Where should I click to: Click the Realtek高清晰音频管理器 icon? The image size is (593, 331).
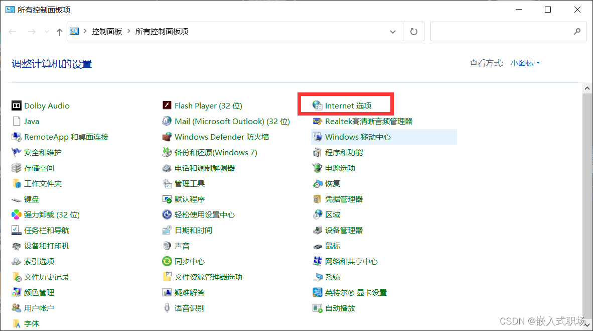click(317, 121)
